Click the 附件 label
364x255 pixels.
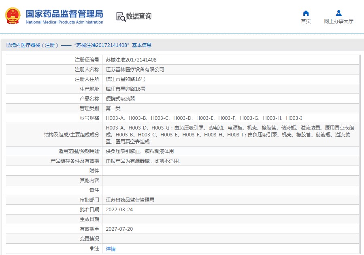94,171
